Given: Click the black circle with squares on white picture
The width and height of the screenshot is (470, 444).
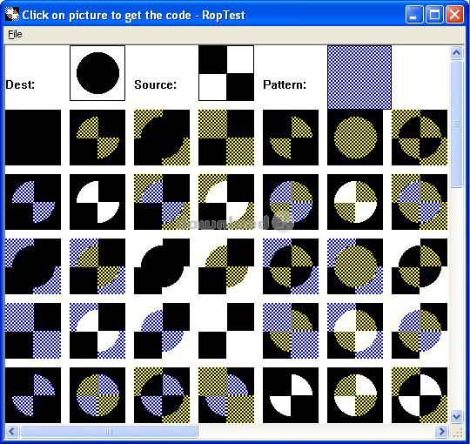Looking at the screenshot, I should click(x=162, y=266).
